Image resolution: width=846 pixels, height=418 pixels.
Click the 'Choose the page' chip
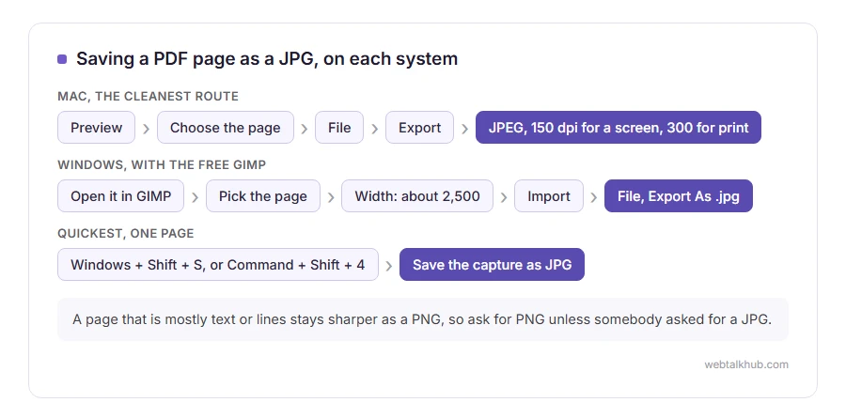(226, 128)
